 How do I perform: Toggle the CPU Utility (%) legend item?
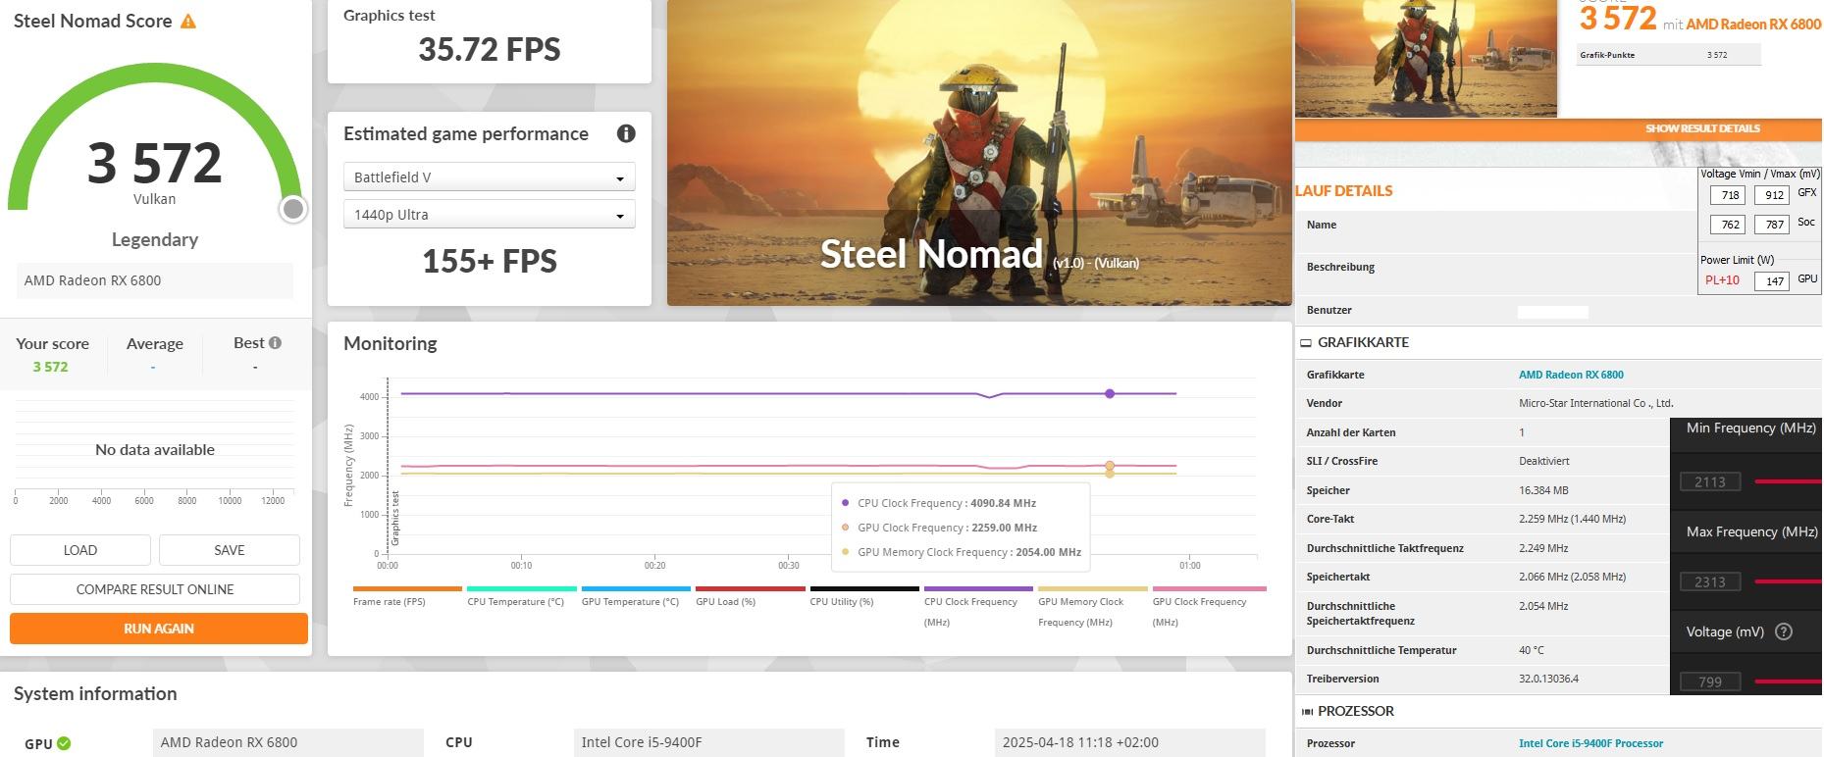(864, 596)
